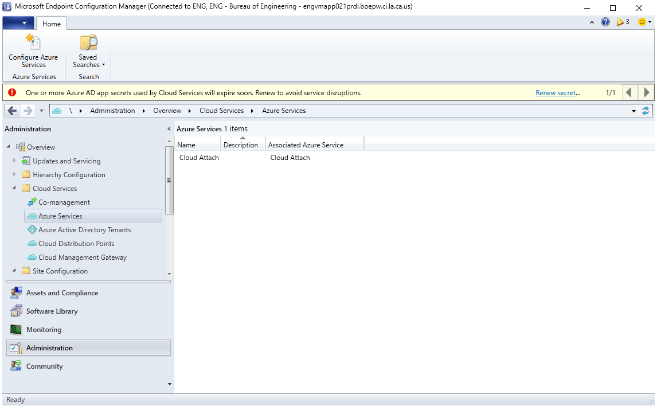Collapse the Cloud Services tree node
The height and width of the screenshot is (406, 657).
(14, 188)
